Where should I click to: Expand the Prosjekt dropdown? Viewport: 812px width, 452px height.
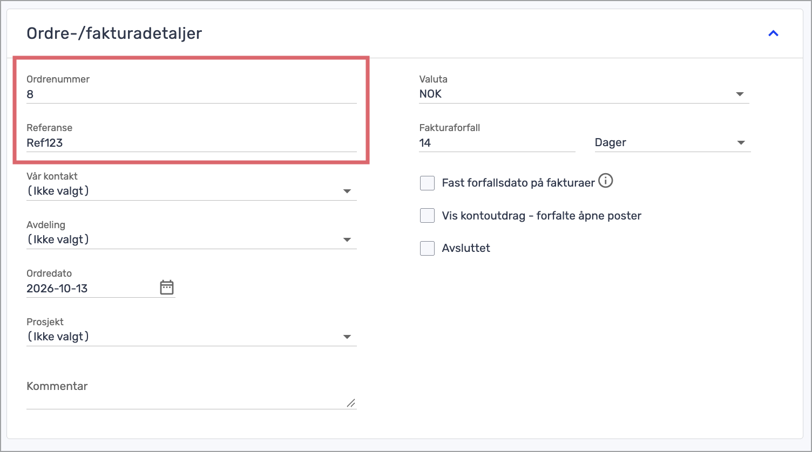[192, 337]
